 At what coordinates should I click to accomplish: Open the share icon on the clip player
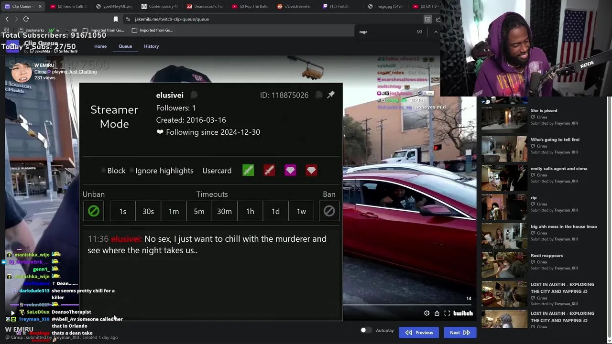[437, 313]
